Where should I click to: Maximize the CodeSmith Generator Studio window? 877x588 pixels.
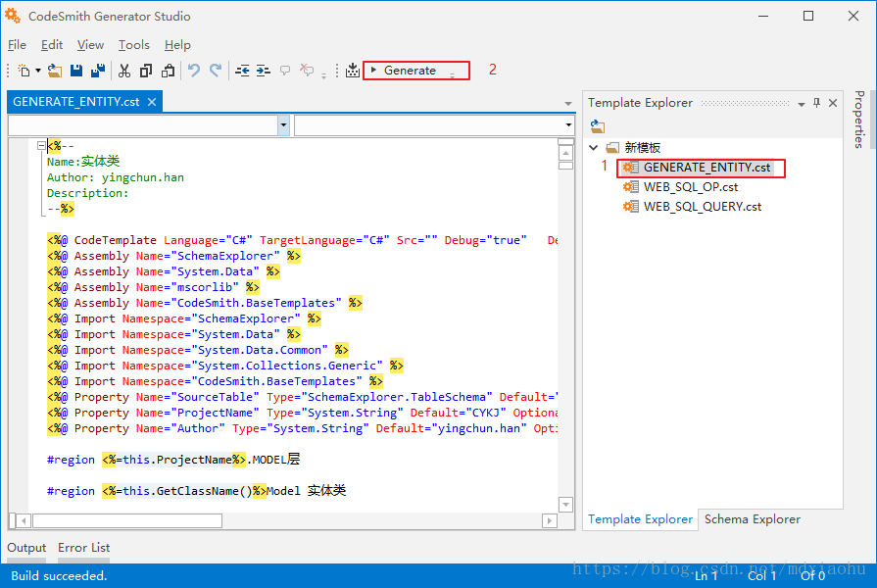(x=808, y=16)
